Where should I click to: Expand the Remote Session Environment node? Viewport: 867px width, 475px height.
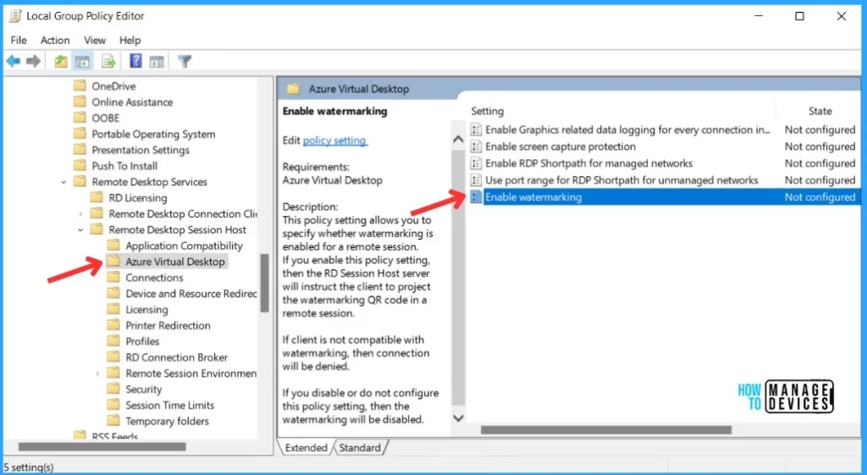tap(97, 373)
